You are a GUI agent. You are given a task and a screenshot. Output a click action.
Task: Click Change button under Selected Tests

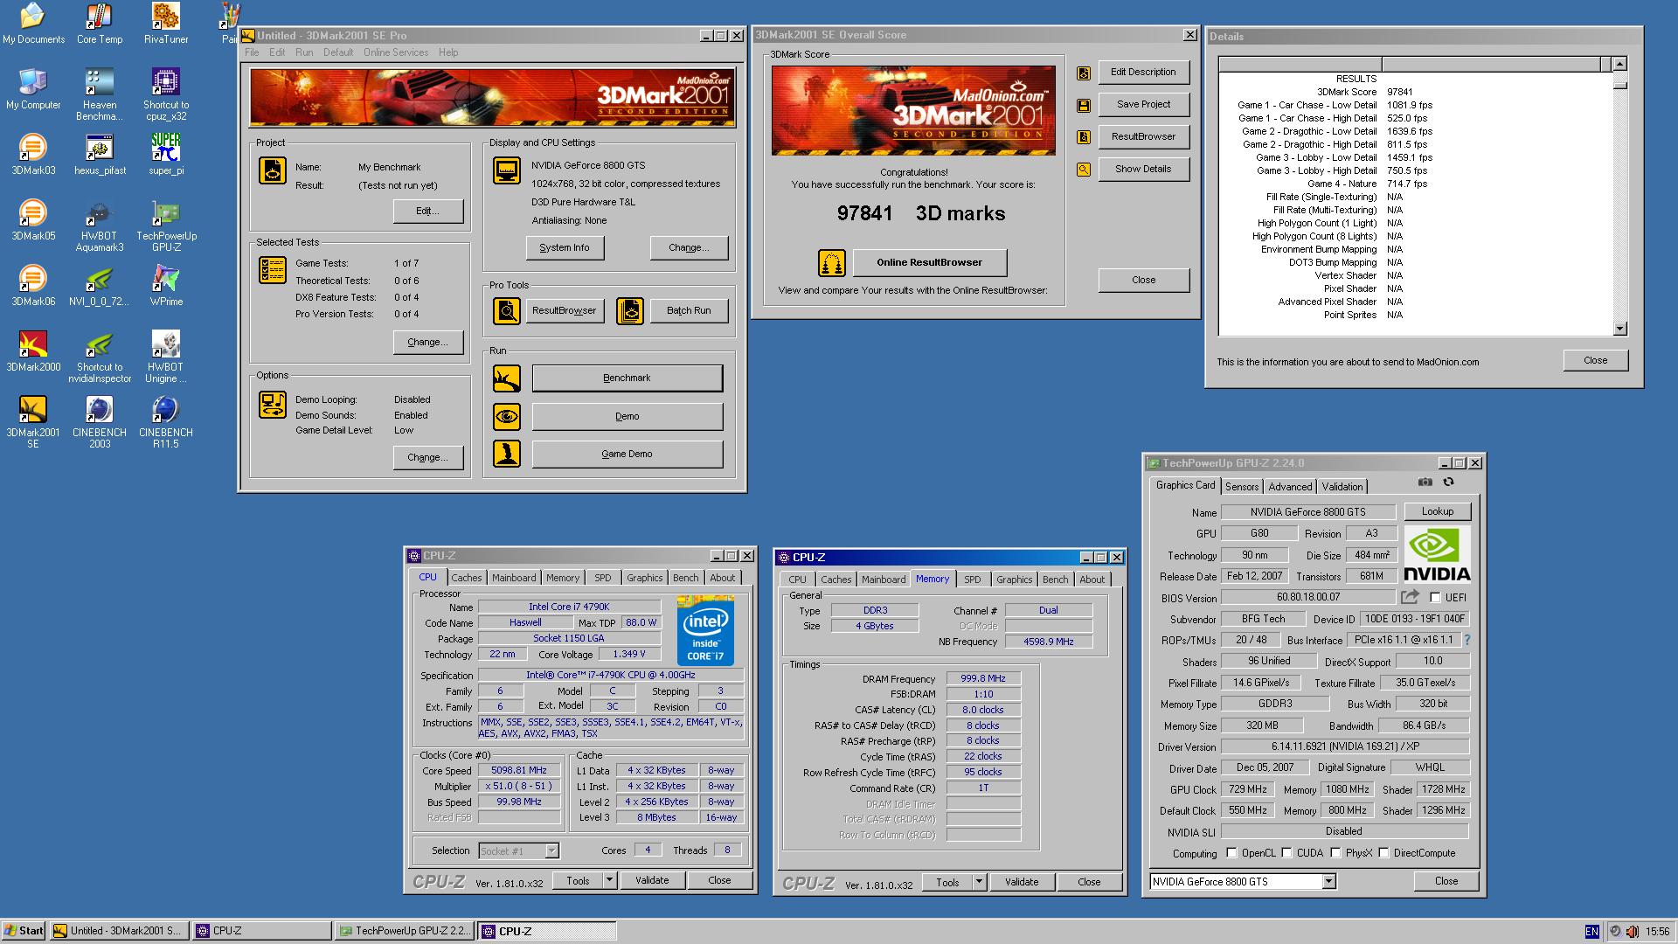point(426,342)
